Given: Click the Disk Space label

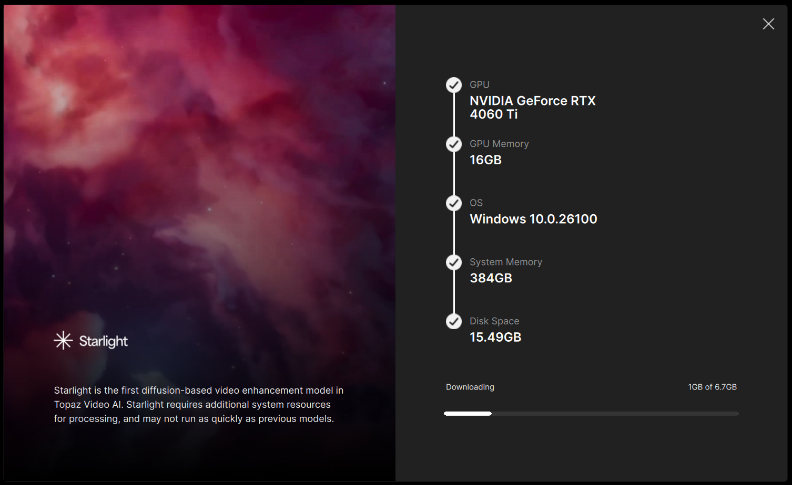Looking at the screenshot, I should [494, 321].
